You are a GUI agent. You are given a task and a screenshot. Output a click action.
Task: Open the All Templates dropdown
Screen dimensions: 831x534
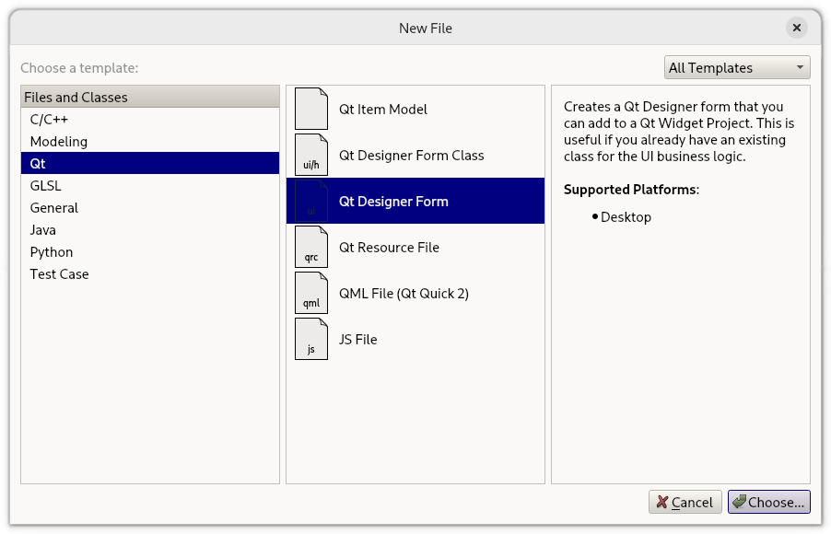point(737,67)
